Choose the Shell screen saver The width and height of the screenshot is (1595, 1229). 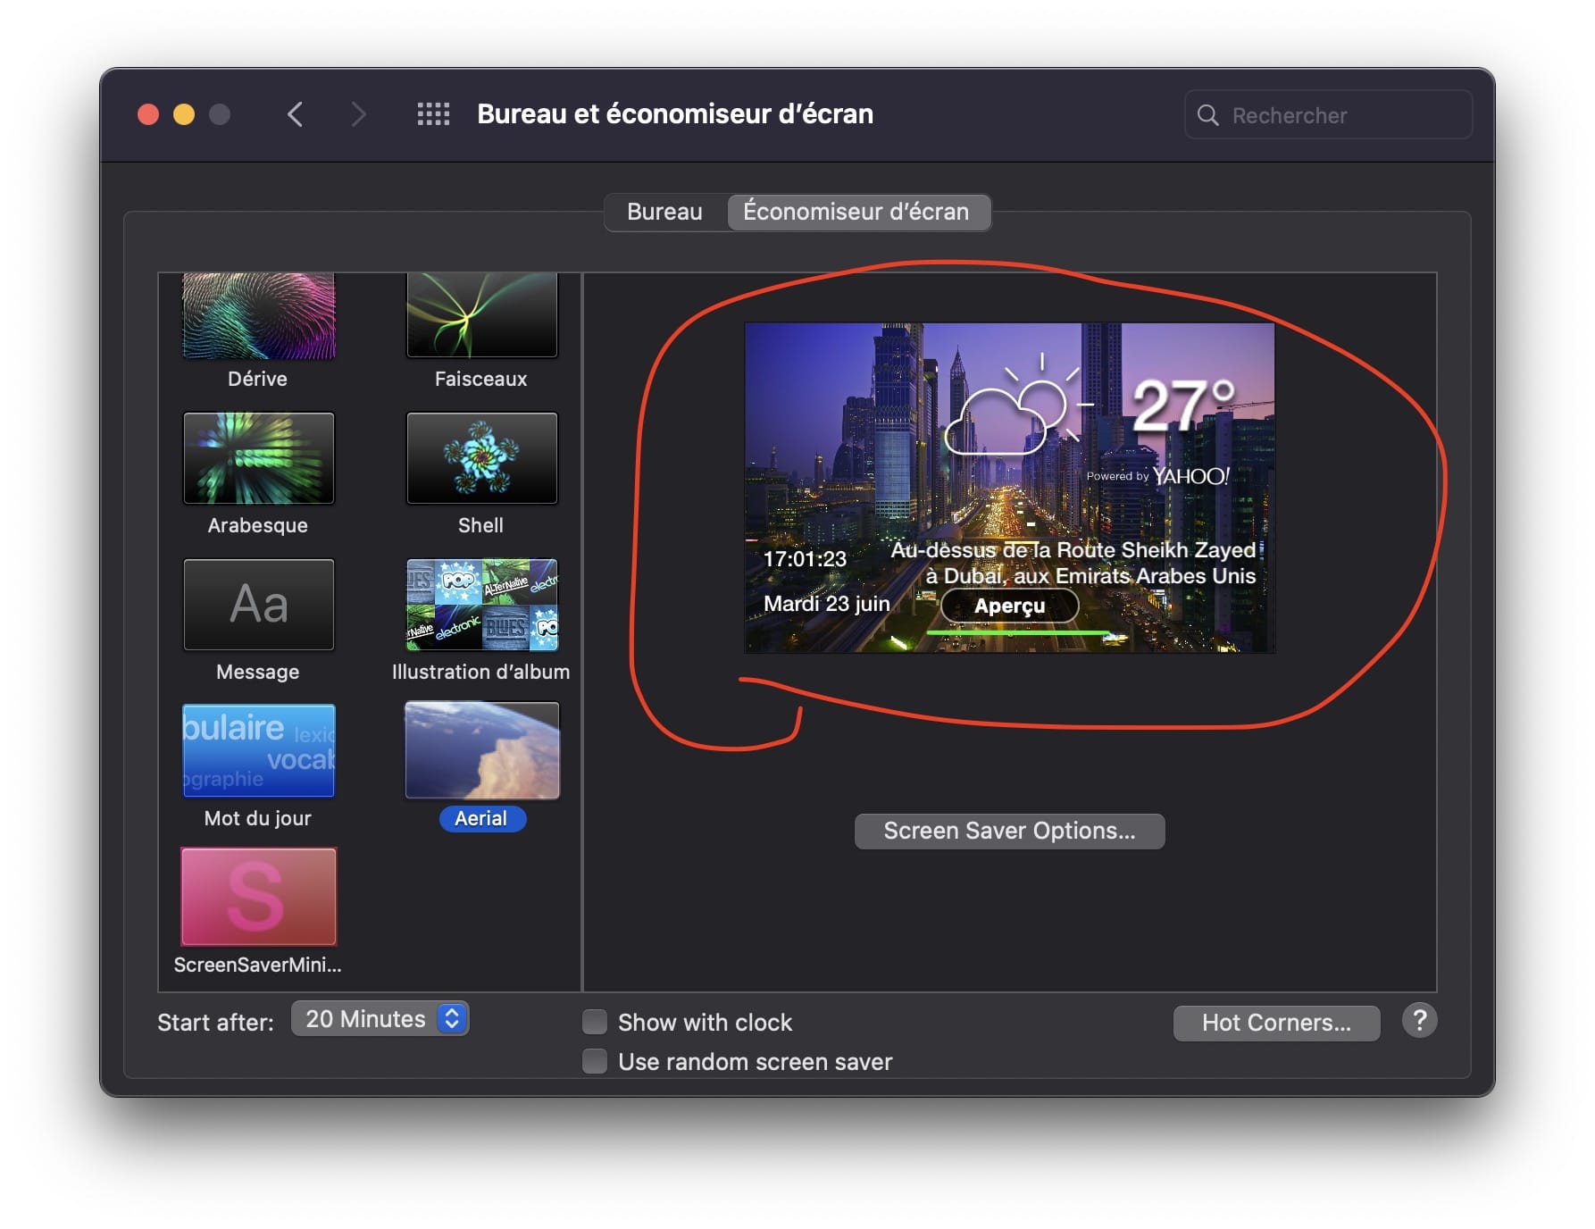(482, 458)
